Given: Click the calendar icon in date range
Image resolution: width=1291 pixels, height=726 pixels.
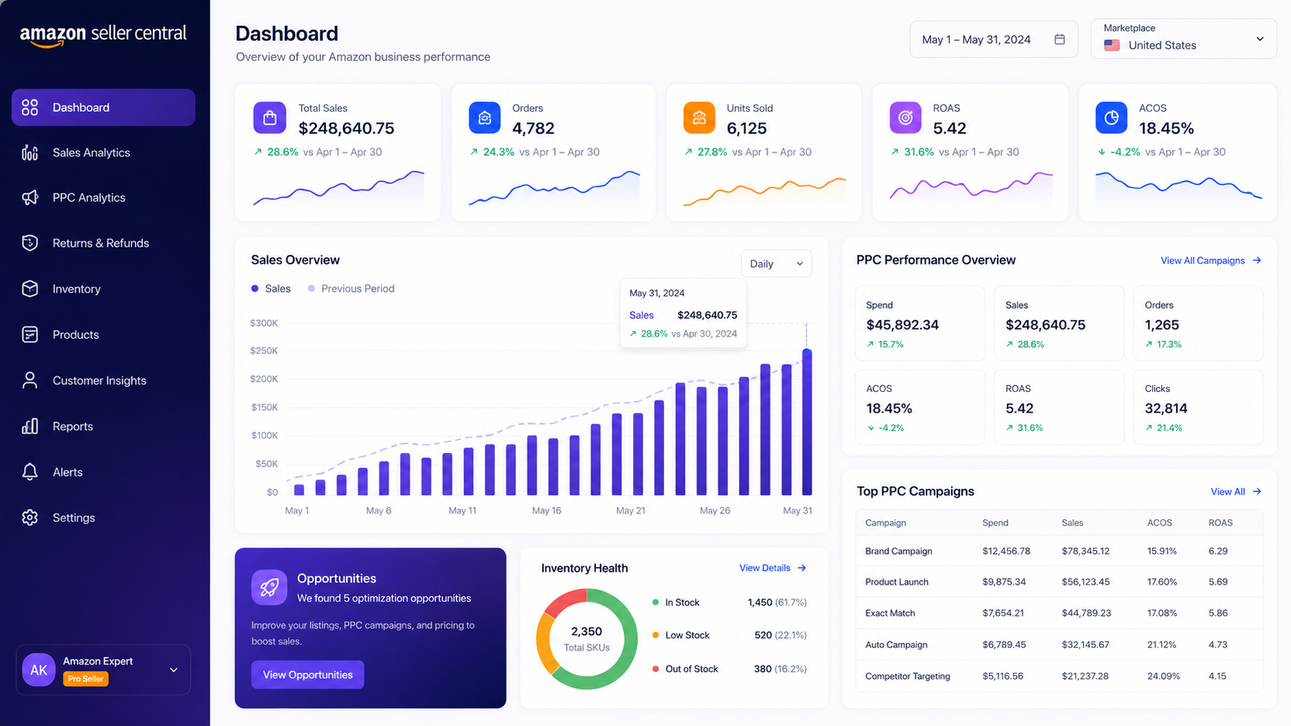Looking at the screenshot, I should 1059,39.
